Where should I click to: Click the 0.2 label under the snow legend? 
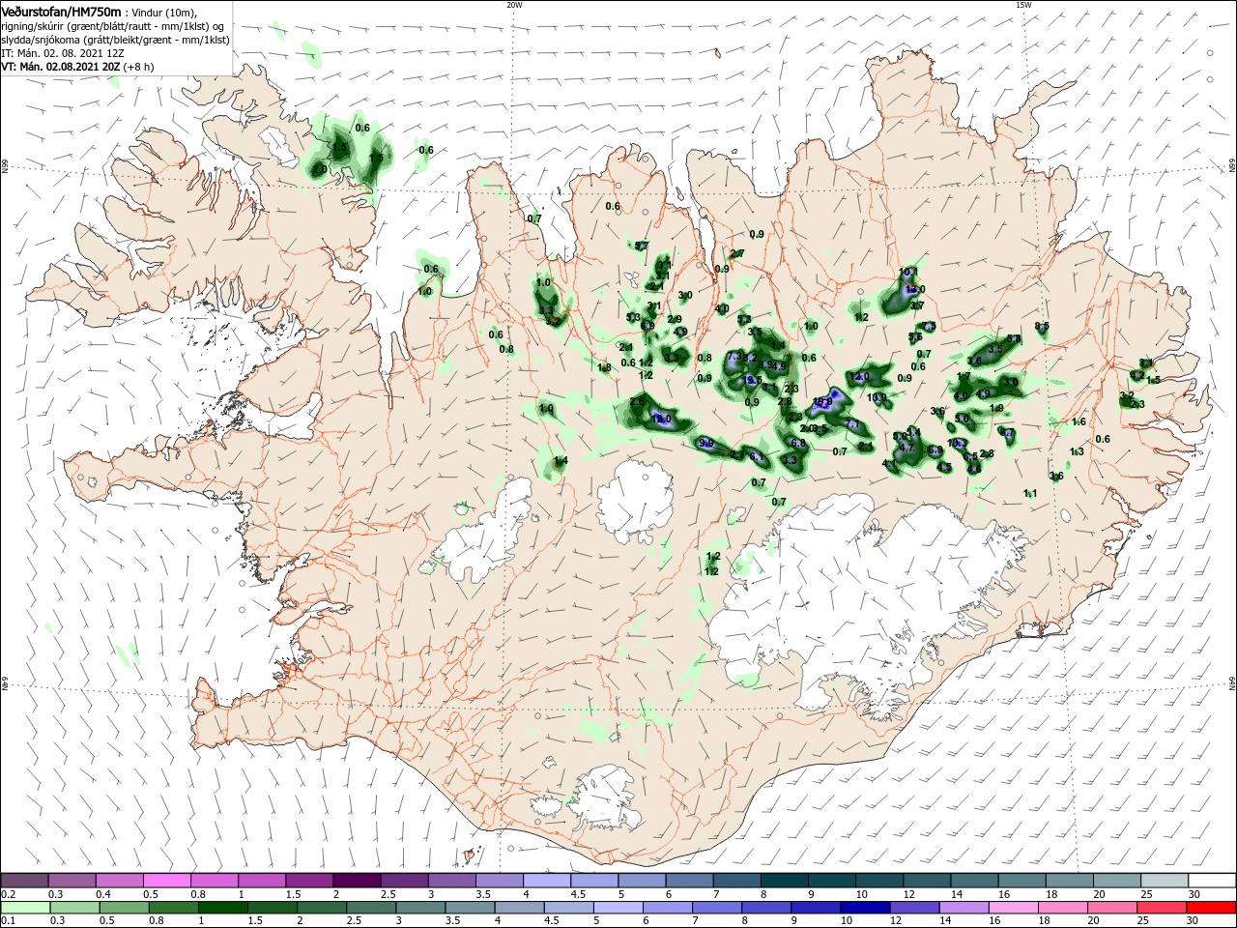point(8,894)
